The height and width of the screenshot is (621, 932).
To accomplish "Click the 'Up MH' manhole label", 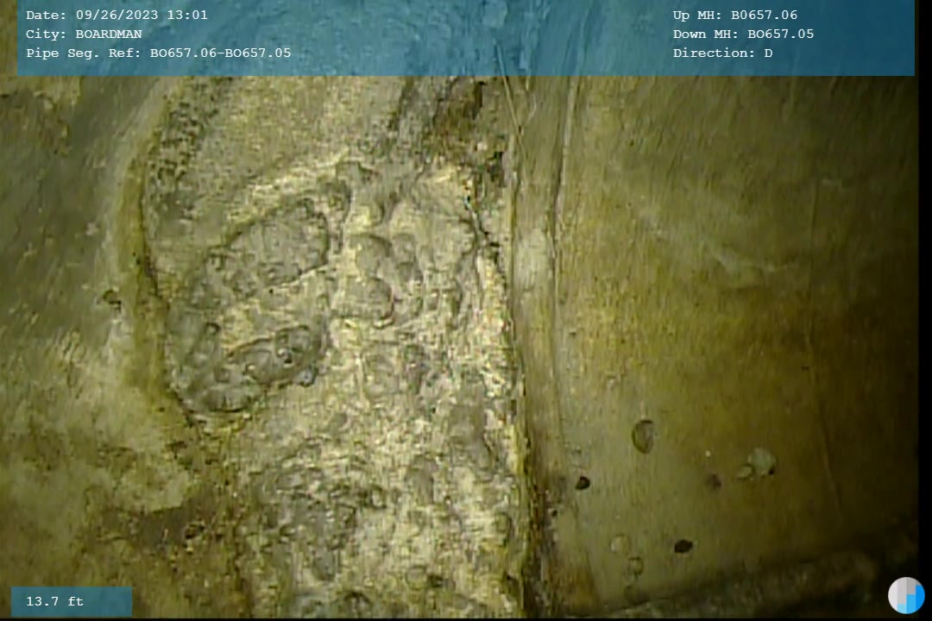I will (735, 15).
